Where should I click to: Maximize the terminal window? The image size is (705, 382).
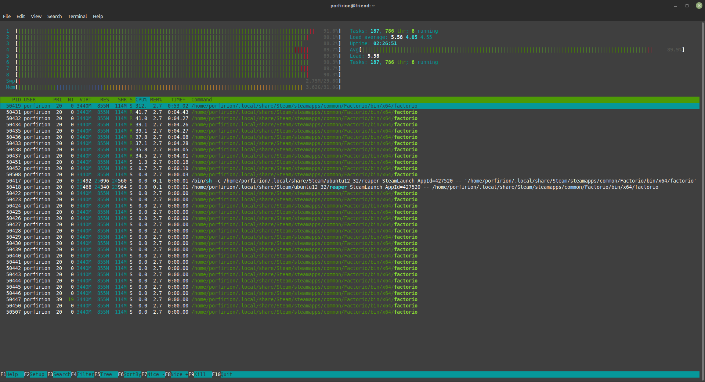coord(687,6)
